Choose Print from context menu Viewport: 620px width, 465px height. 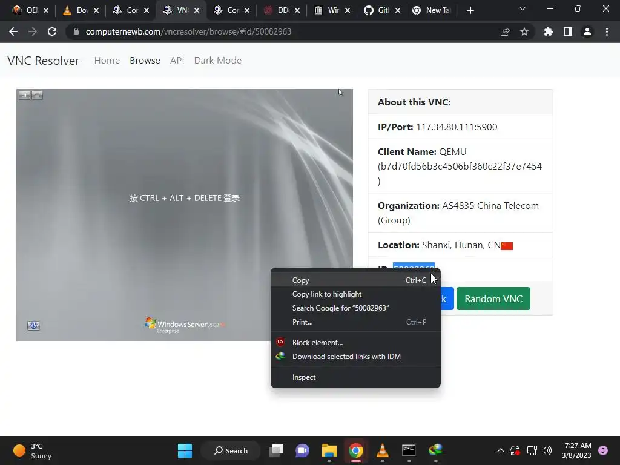(355, 322)
